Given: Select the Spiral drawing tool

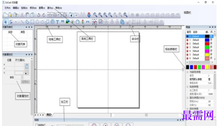Looking at the screenshot, I should pyautogui.click(x=53, y=22).
